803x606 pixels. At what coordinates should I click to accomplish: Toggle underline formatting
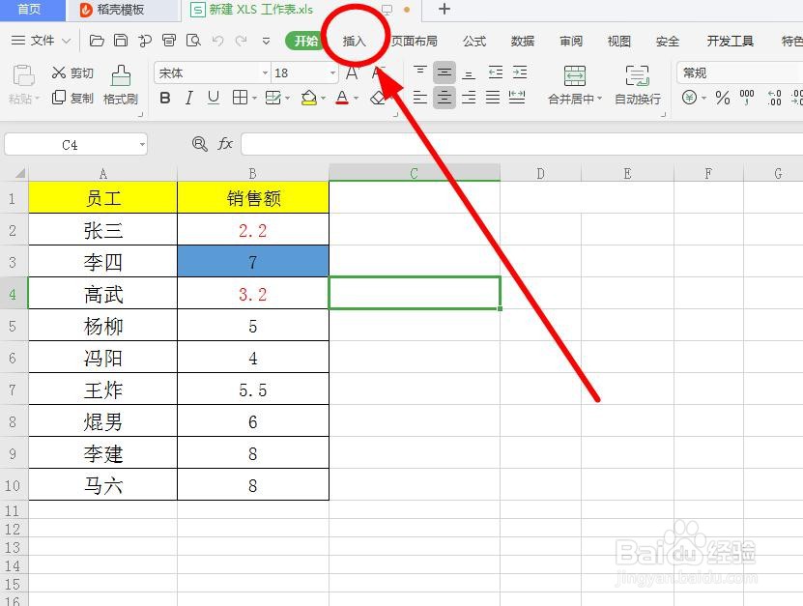point(213,98)
